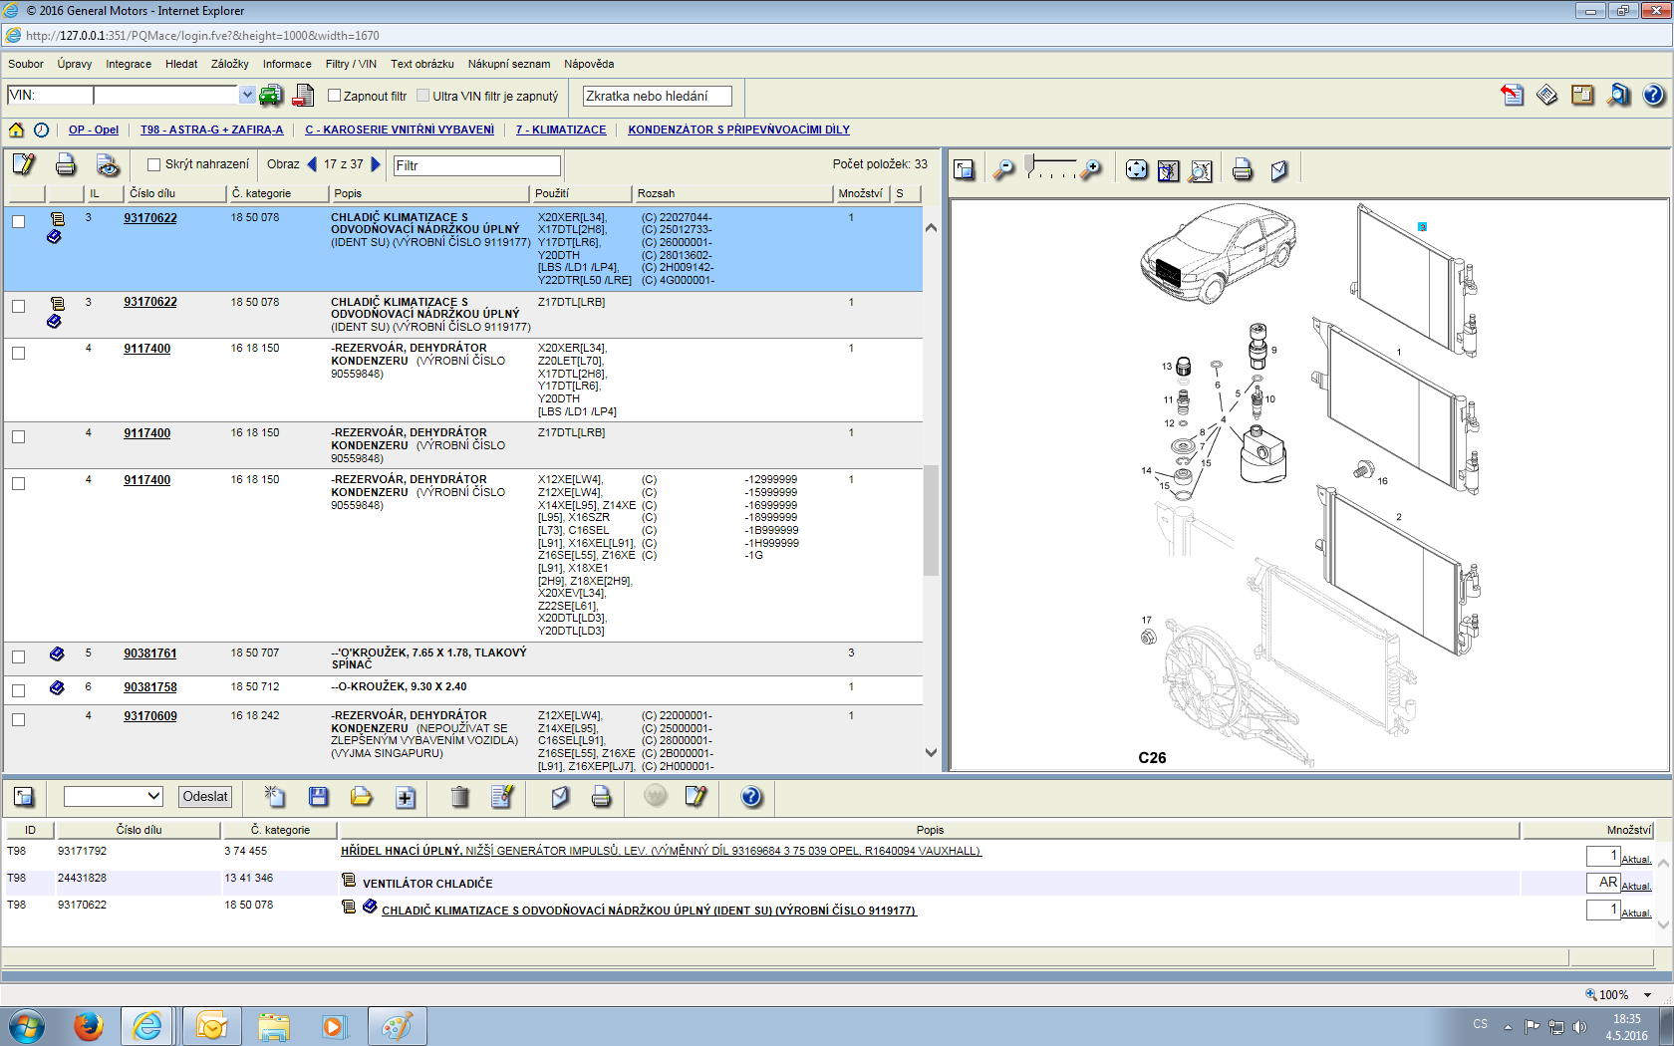The height and width of the screenshot is (1046, 1674).
Task: Click the zoom in magnifier above diagram
Action: pos(1092,169)
